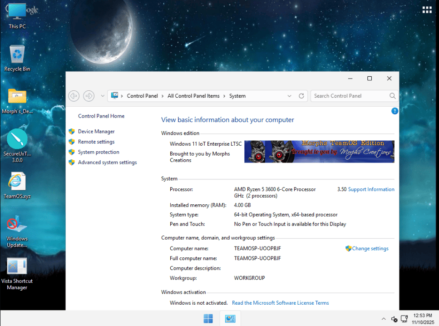The height and width of the screenshot is (326, 439).
Task: Click the blue help question mark icon
Action: click(x=395, y=111)
